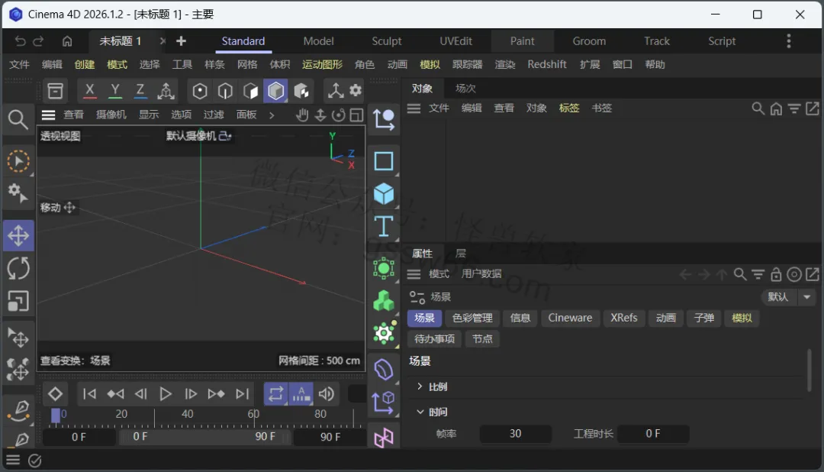The image size is (824, 472).
Task: Toggle viewport layout maximize icon
Action: coord(357,115)
